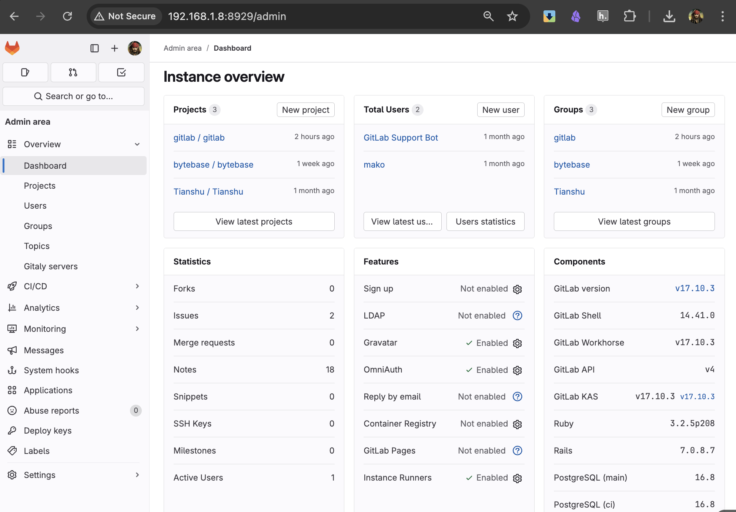Click Users statistics button

tap(485, 222)
